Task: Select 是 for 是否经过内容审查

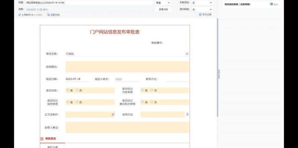Action: click(143, 90)
